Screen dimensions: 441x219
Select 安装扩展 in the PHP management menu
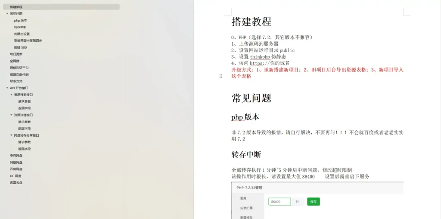[x=246, y=208]
